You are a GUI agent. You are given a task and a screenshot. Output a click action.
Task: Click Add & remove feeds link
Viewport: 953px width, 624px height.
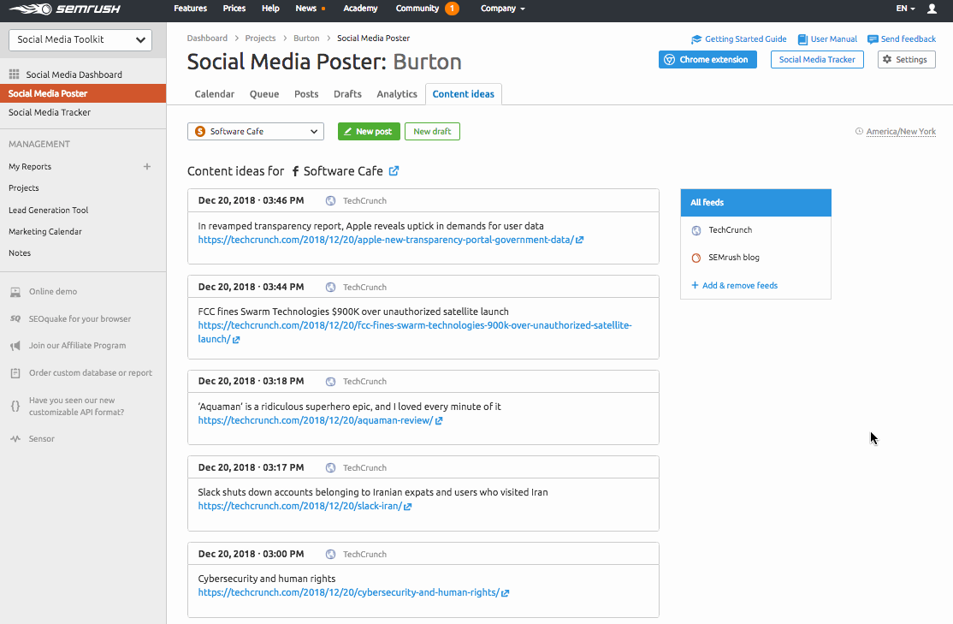735,285
